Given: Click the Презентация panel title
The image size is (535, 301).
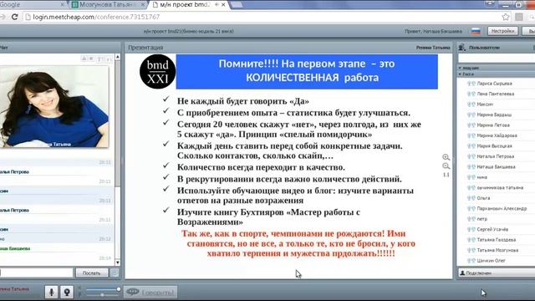Looking at the screenshot, I should [145, 48].
